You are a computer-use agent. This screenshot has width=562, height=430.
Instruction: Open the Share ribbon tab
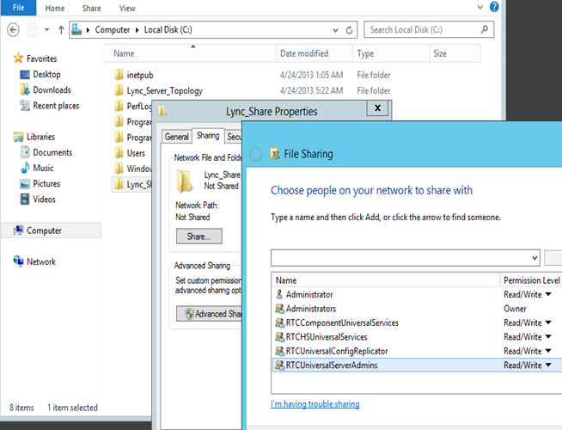91,8
